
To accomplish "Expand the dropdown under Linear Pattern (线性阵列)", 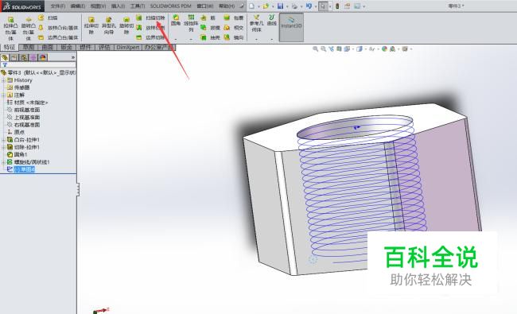I will 191,40.
